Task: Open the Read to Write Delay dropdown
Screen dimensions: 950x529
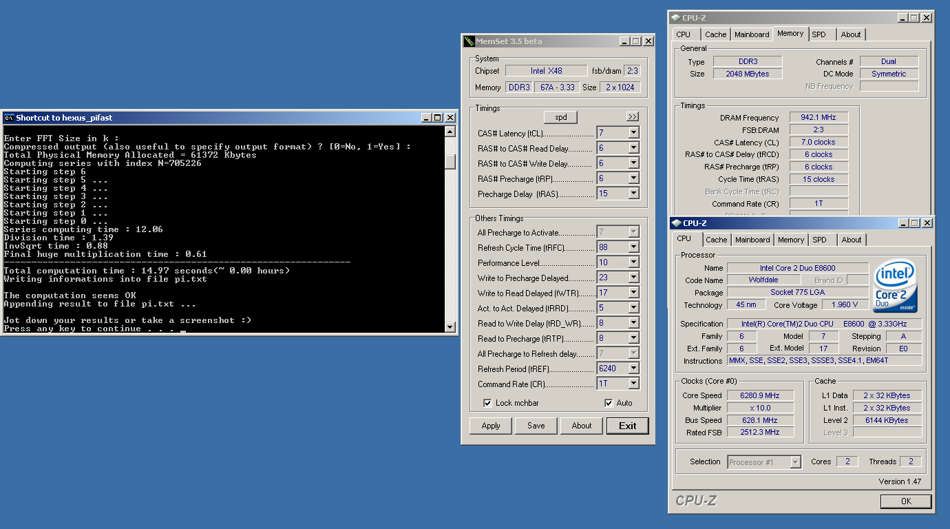Action: 633,323
